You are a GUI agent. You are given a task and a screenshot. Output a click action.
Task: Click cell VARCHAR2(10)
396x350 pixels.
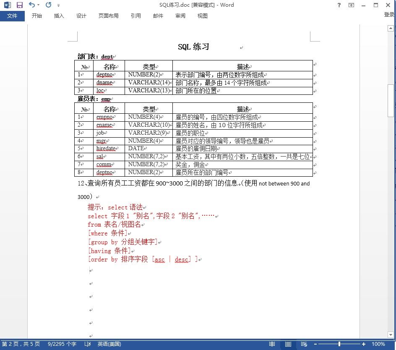[x=149, y=125]
